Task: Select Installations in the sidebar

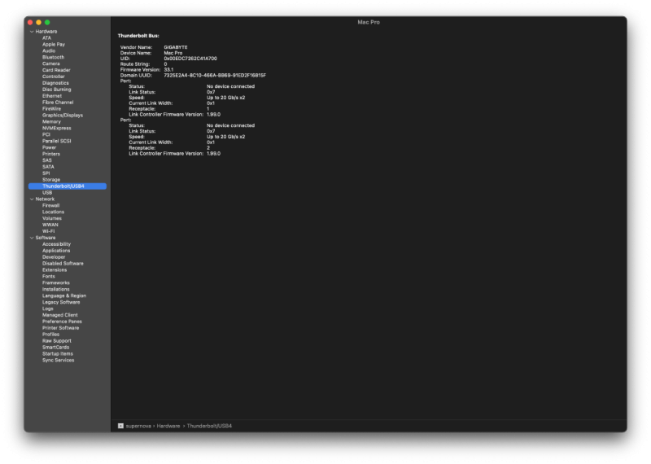Action: tap(55, 289)
